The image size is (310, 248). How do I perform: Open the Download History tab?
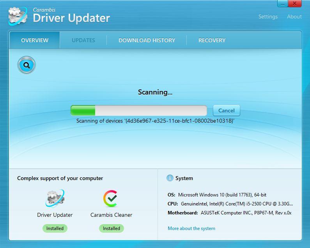[147, 40]
